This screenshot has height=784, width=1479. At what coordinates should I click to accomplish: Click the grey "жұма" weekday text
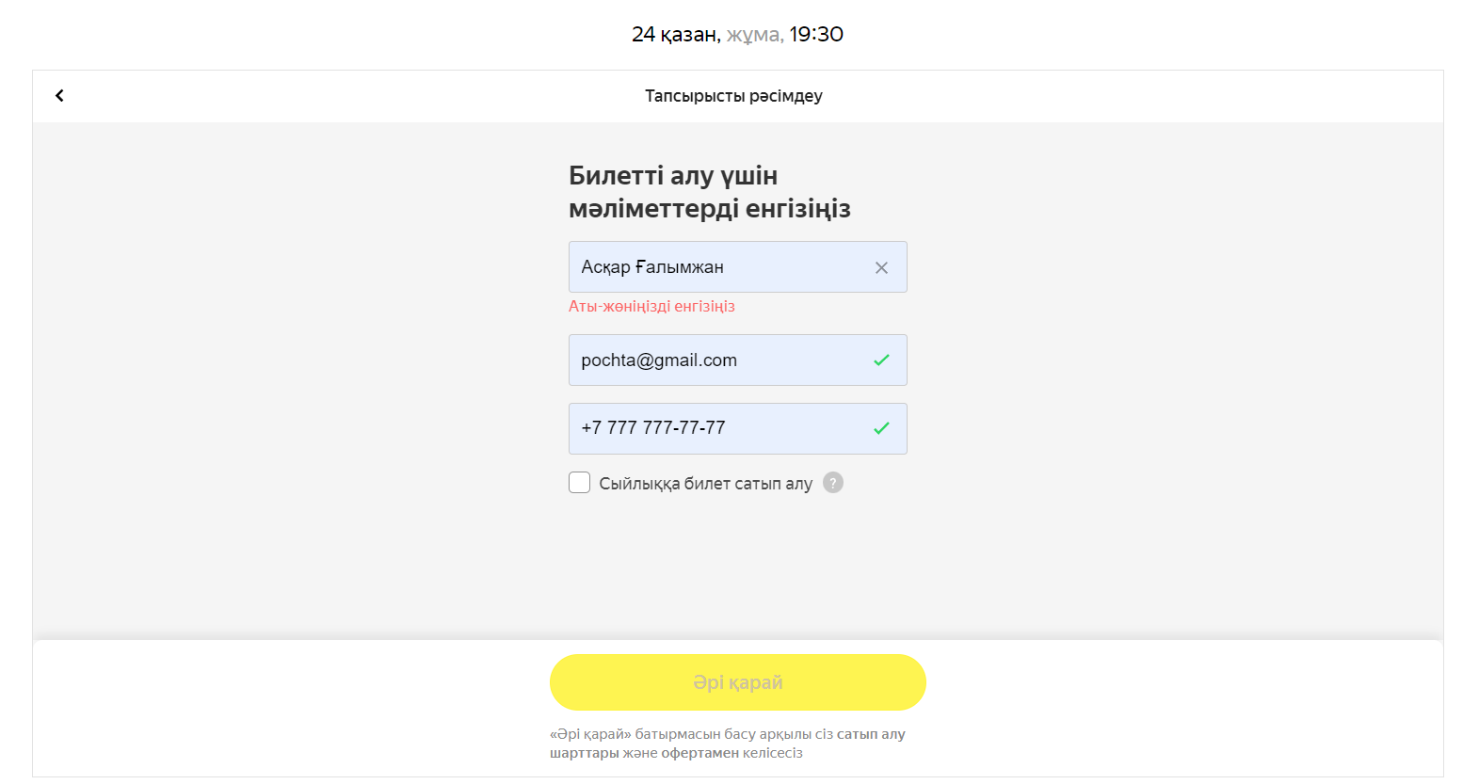tap(754, 35)
